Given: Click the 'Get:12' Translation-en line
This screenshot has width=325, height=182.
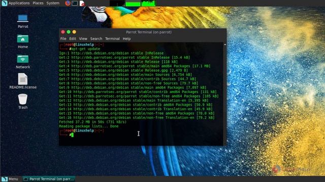Looking at the screenshot, I should pos(134,101).
